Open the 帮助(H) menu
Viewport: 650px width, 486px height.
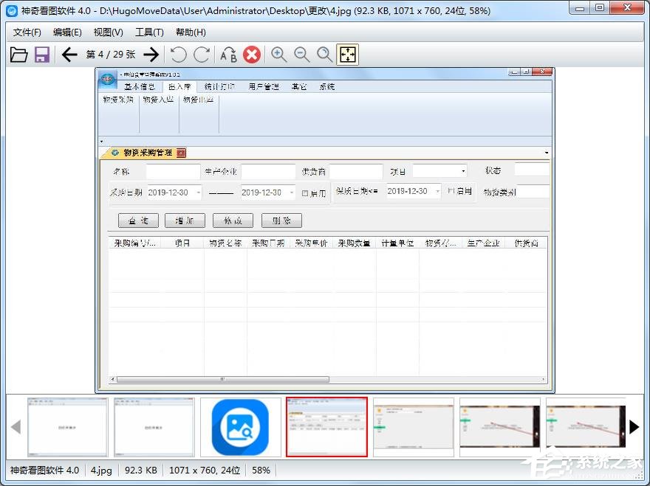coord(191,32)
